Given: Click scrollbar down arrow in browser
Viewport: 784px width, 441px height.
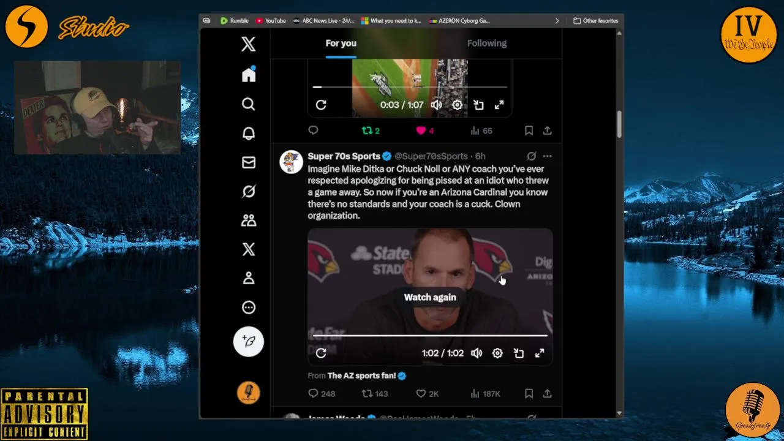Looking at the screenshot, I should pyautogui.click(x=619, y=413).
